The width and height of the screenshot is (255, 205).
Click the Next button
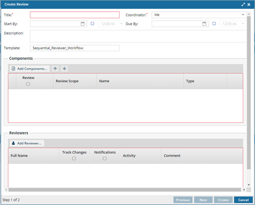coord(203,200)
